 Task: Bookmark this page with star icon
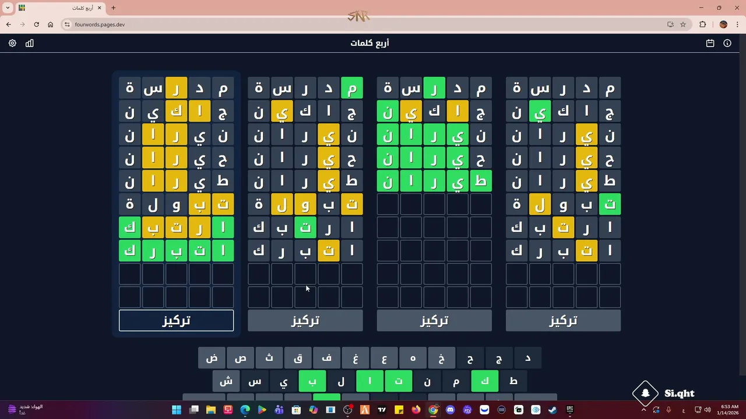tap(683, 24)
